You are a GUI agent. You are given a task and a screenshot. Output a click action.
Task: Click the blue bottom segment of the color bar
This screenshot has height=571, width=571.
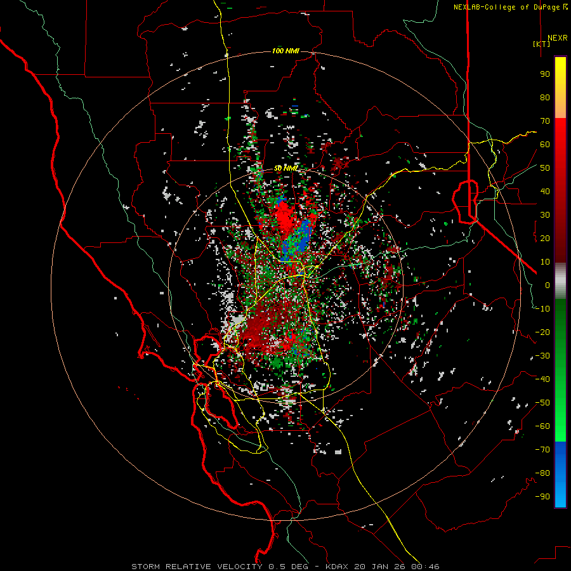point(560,474)
